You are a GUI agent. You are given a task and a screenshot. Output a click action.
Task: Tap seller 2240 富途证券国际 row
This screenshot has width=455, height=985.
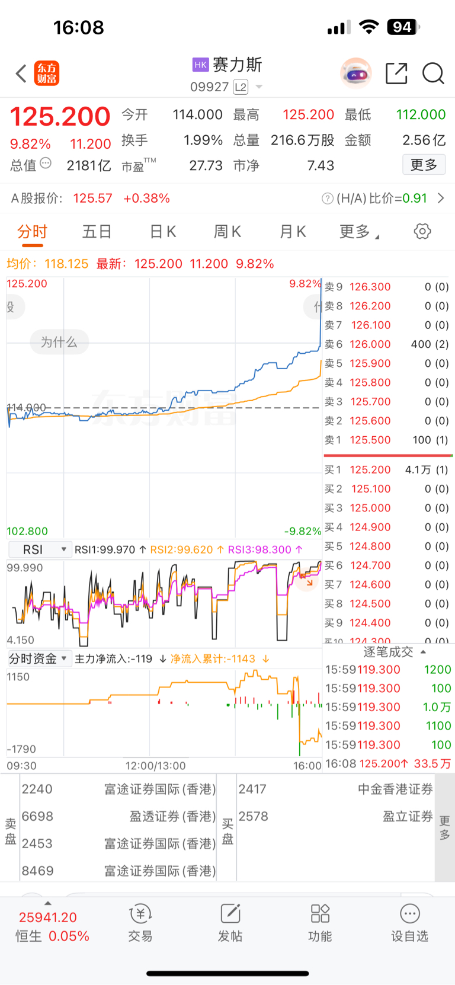(x=118, y=789)
